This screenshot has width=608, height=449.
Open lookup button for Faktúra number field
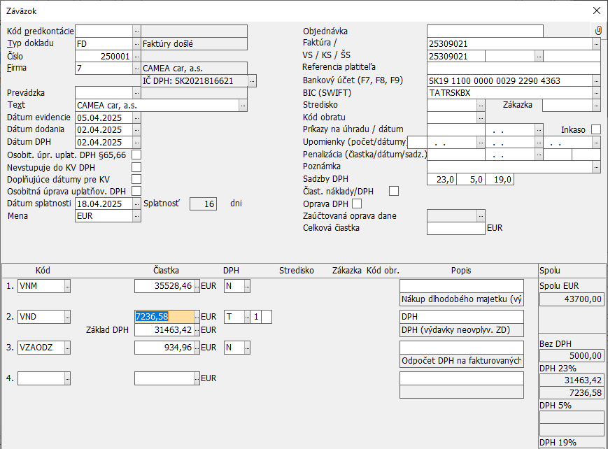[x=596, y=43]
